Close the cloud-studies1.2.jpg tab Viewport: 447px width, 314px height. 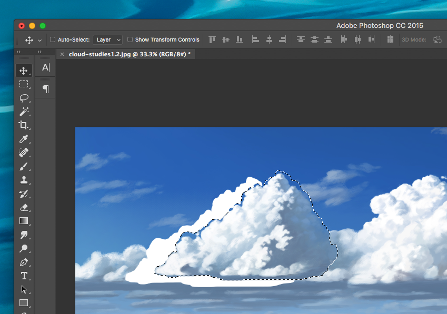tap(62, 54)
